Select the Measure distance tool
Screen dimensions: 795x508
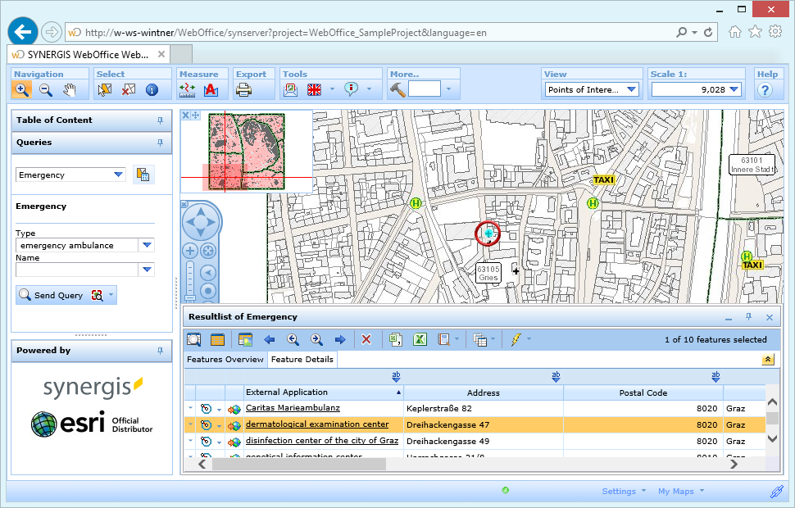coord(189,90)
